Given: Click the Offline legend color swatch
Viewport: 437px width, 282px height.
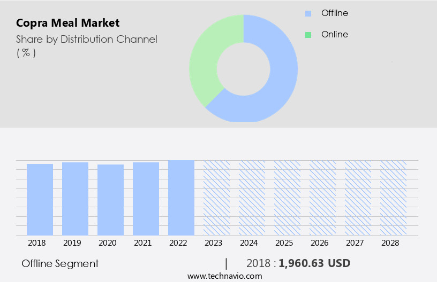Looking at the screenshot, I should (308, 13).
